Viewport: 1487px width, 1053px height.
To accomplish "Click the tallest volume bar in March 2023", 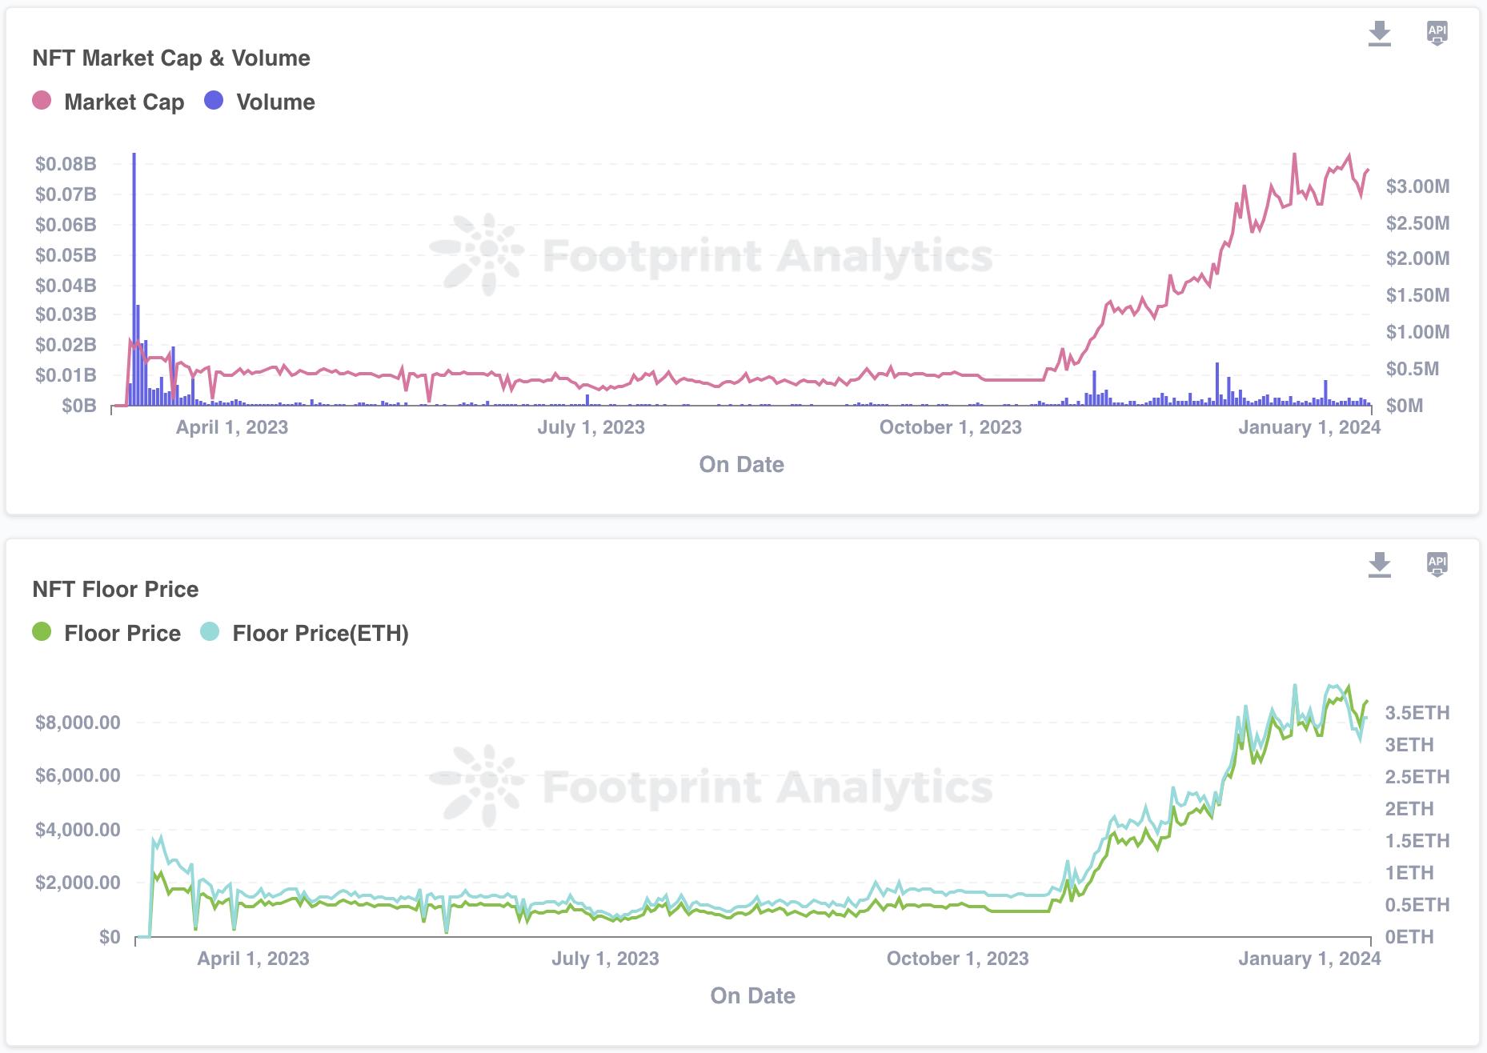I will [134, 280].
